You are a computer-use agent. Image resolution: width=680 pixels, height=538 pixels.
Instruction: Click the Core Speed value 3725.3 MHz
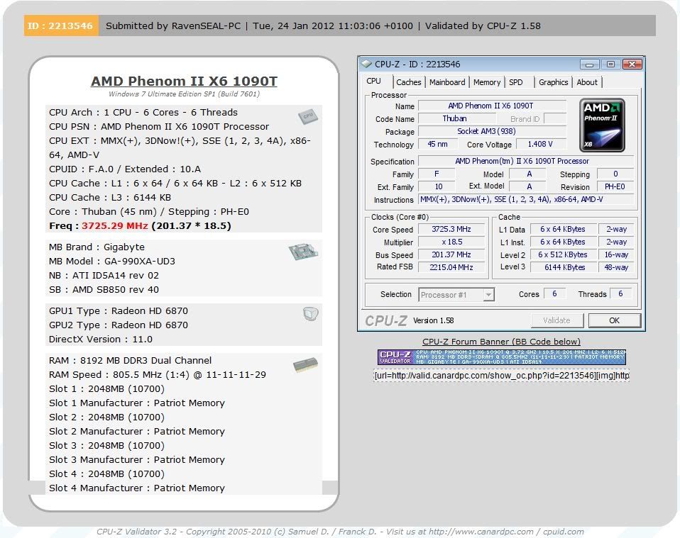point(451,229)
